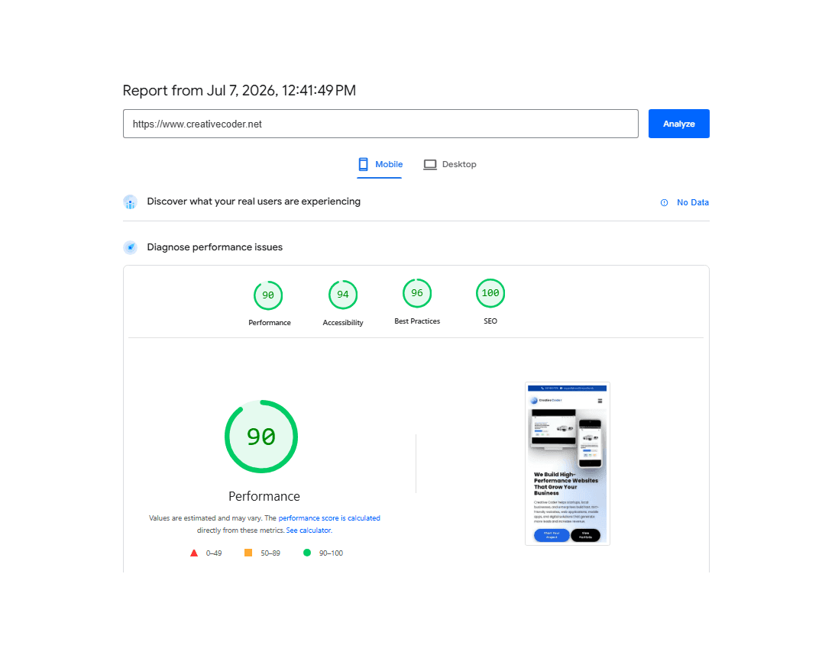
Task: Select the Best Practices score gauge 96
Action: (417, 293)
